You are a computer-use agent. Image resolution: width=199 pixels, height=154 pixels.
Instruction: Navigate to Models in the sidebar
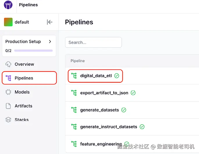pyautogui.click(x=22, y=92)
